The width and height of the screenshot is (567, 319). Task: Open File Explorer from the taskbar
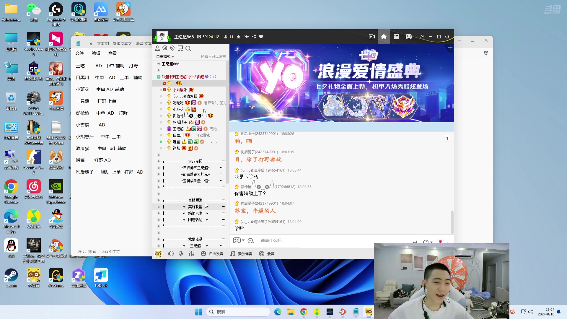tap(291, 312)
